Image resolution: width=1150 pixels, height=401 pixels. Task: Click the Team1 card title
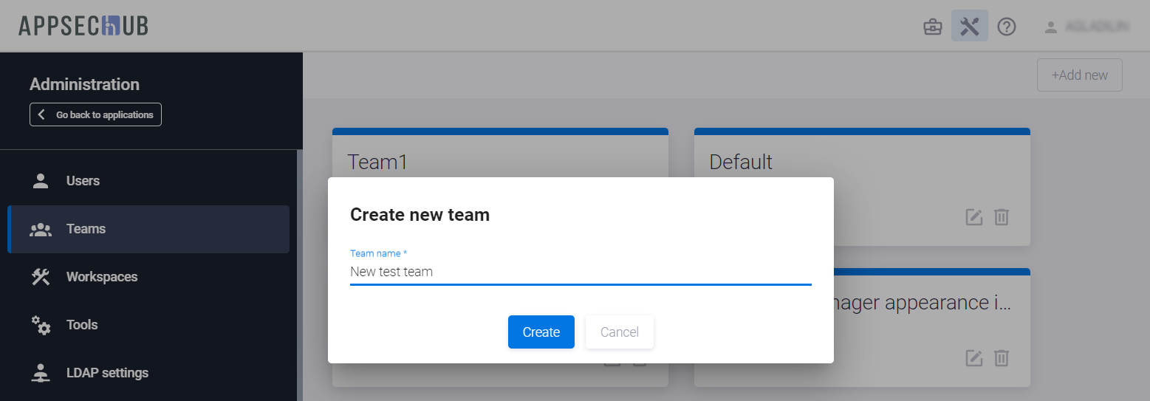click(x=377, y=162)
